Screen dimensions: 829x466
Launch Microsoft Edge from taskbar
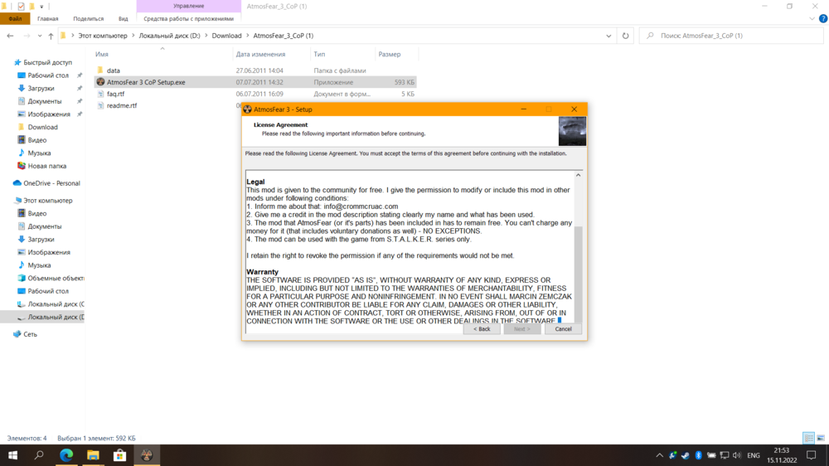[66, 455]
